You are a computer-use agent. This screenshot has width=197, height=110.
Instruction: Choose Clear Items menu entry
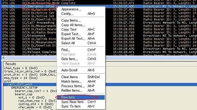pos(69,77)
